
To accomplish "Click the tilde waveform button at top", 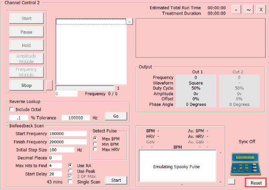I will click(x=249, y=10).
